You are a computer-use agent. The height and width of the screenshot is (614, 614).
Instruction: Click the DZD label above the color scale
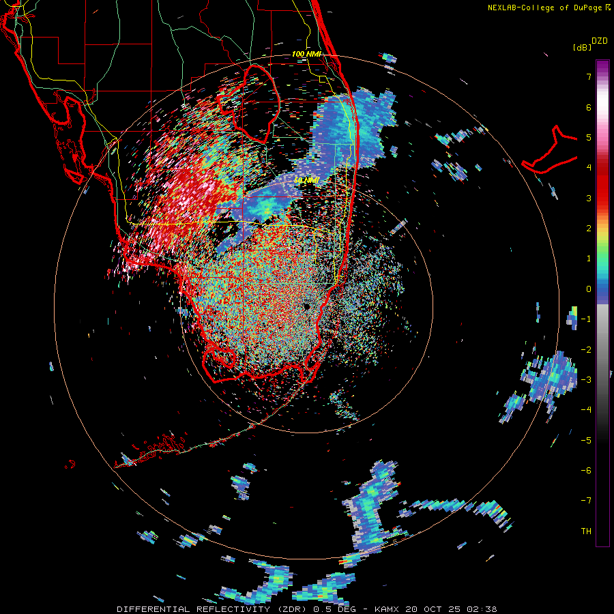[x=600, y=41]
